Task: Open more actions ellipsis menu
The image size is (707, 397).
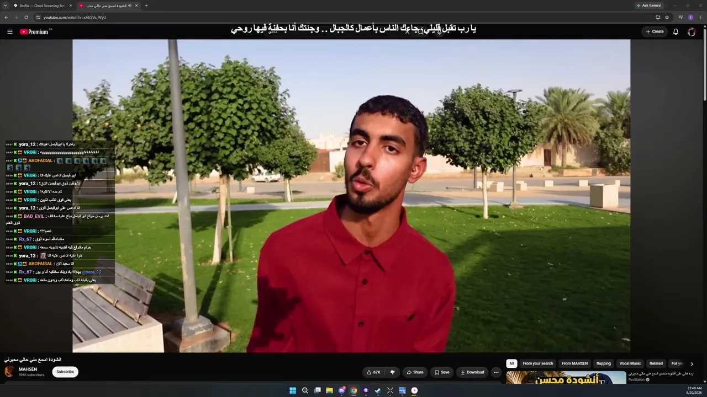Action: [x=496, y=372]
